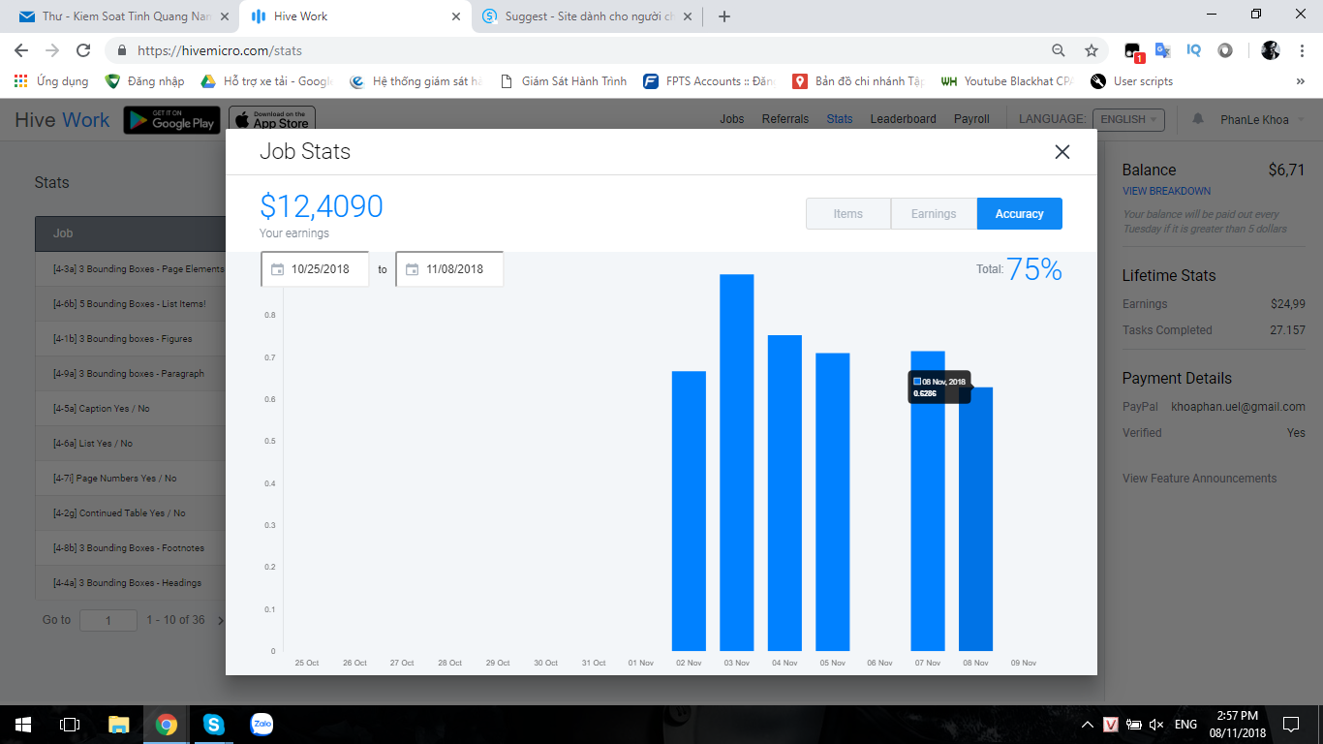The width and height of the screenshot is (1323, 744).
Task: Click the 02 Nov accuracy bar
Action: (x=689, y=511)
